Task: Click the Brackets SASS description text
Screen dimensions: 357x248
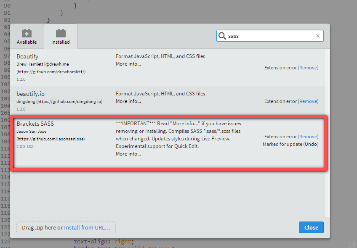Action: 178,135
